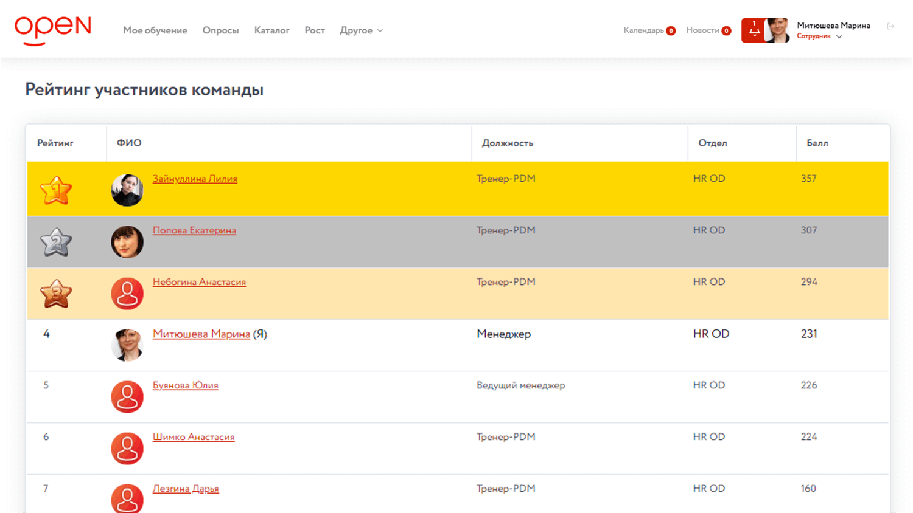Open the Опросы menu item
Screen dimensions: 913x513
point(220,30)
